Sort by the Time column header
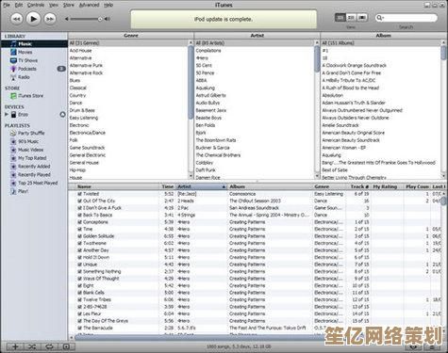This screenshot has height=353, width=448. [x=168, y=186]
